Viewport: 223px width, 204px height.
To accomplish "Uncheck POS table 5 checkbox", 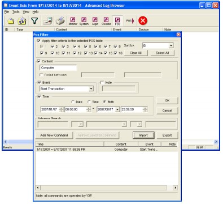I will point(86,46).
